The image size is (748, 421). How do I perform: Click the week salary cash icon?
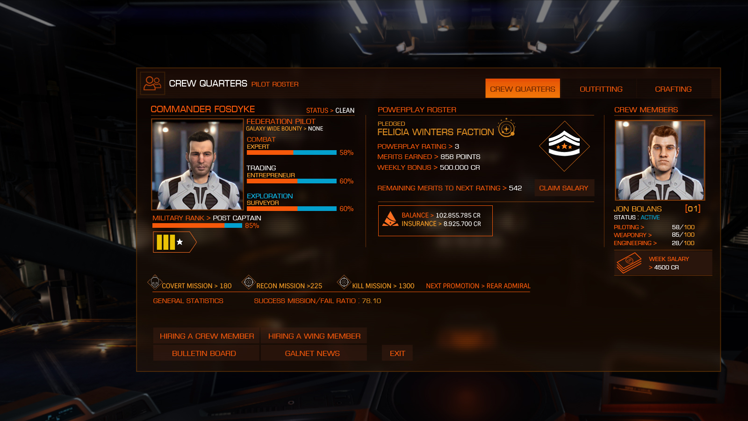click(629, 263)
